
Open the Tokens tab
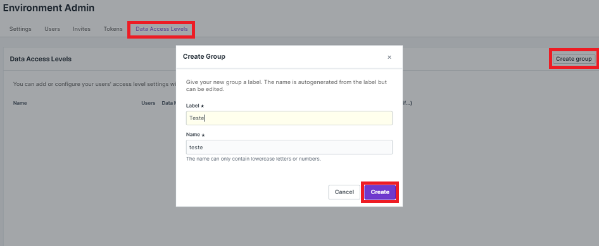click(113, 29)
